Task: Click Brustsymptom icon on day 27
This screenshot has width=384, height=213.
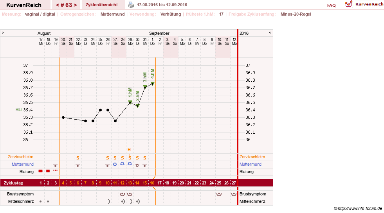Action: tap(234, 194)
